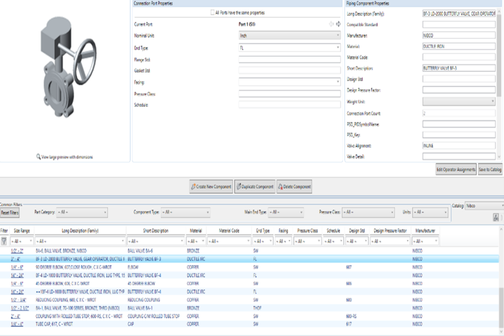This screenshot has height=336, width=504.
Task: Open size range link 1/2" - 2" for BA-6 ball valve
Action: 17,251
